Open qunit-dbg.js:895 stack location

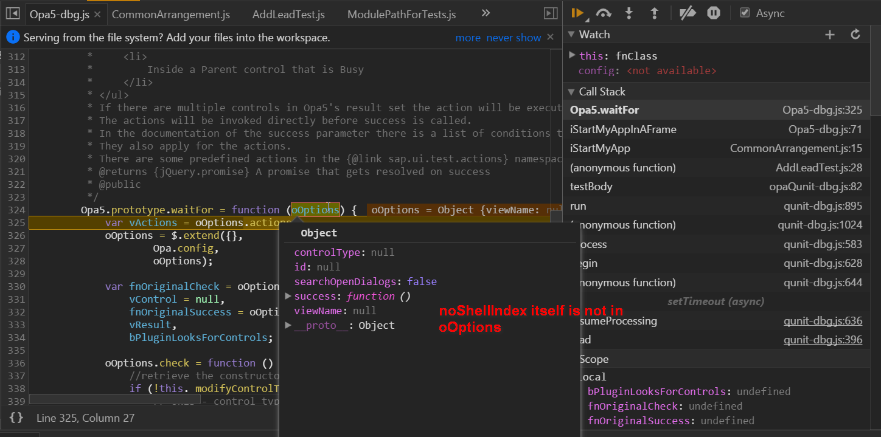(x=823, y=206)
